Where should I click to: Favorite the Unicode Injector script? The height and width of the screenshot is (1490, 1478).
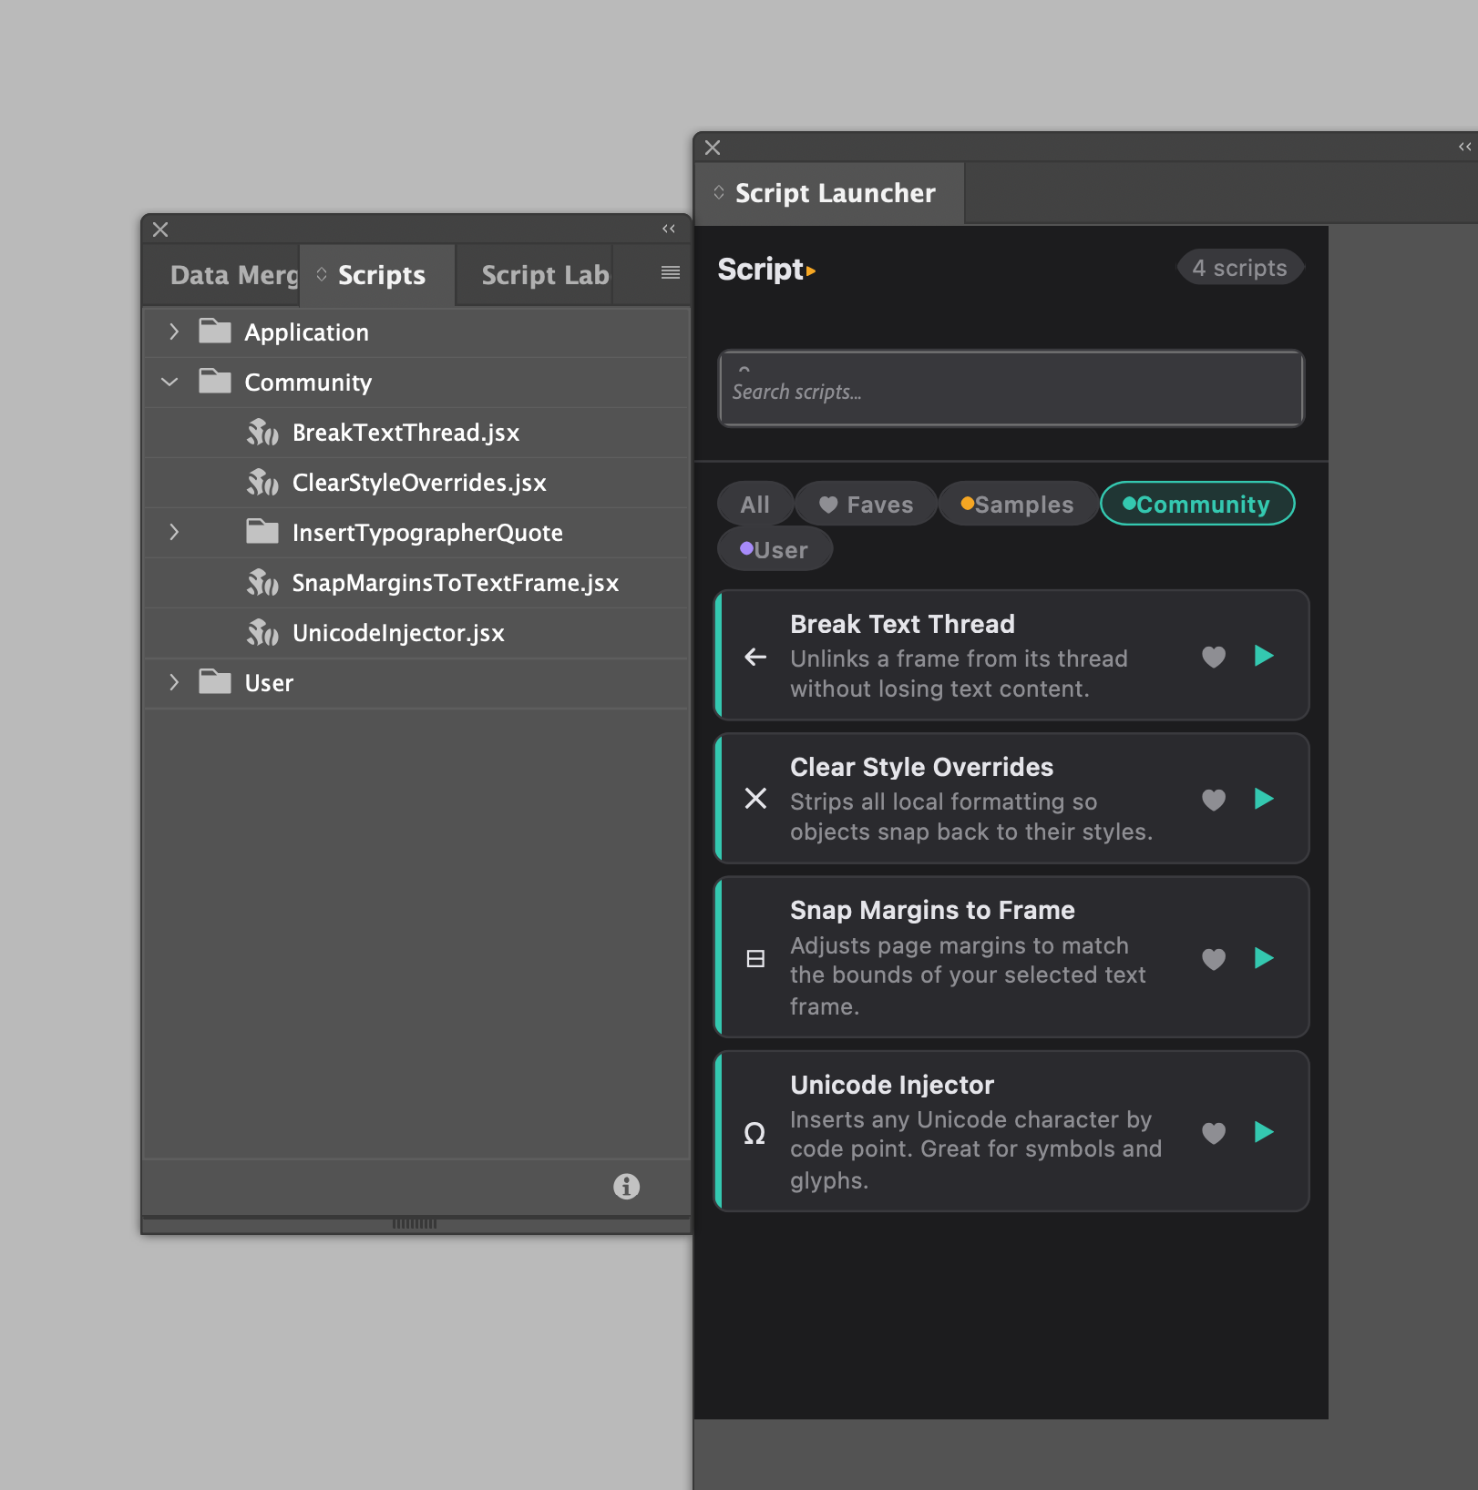pyautogui.click(x=1214, y=1133)
